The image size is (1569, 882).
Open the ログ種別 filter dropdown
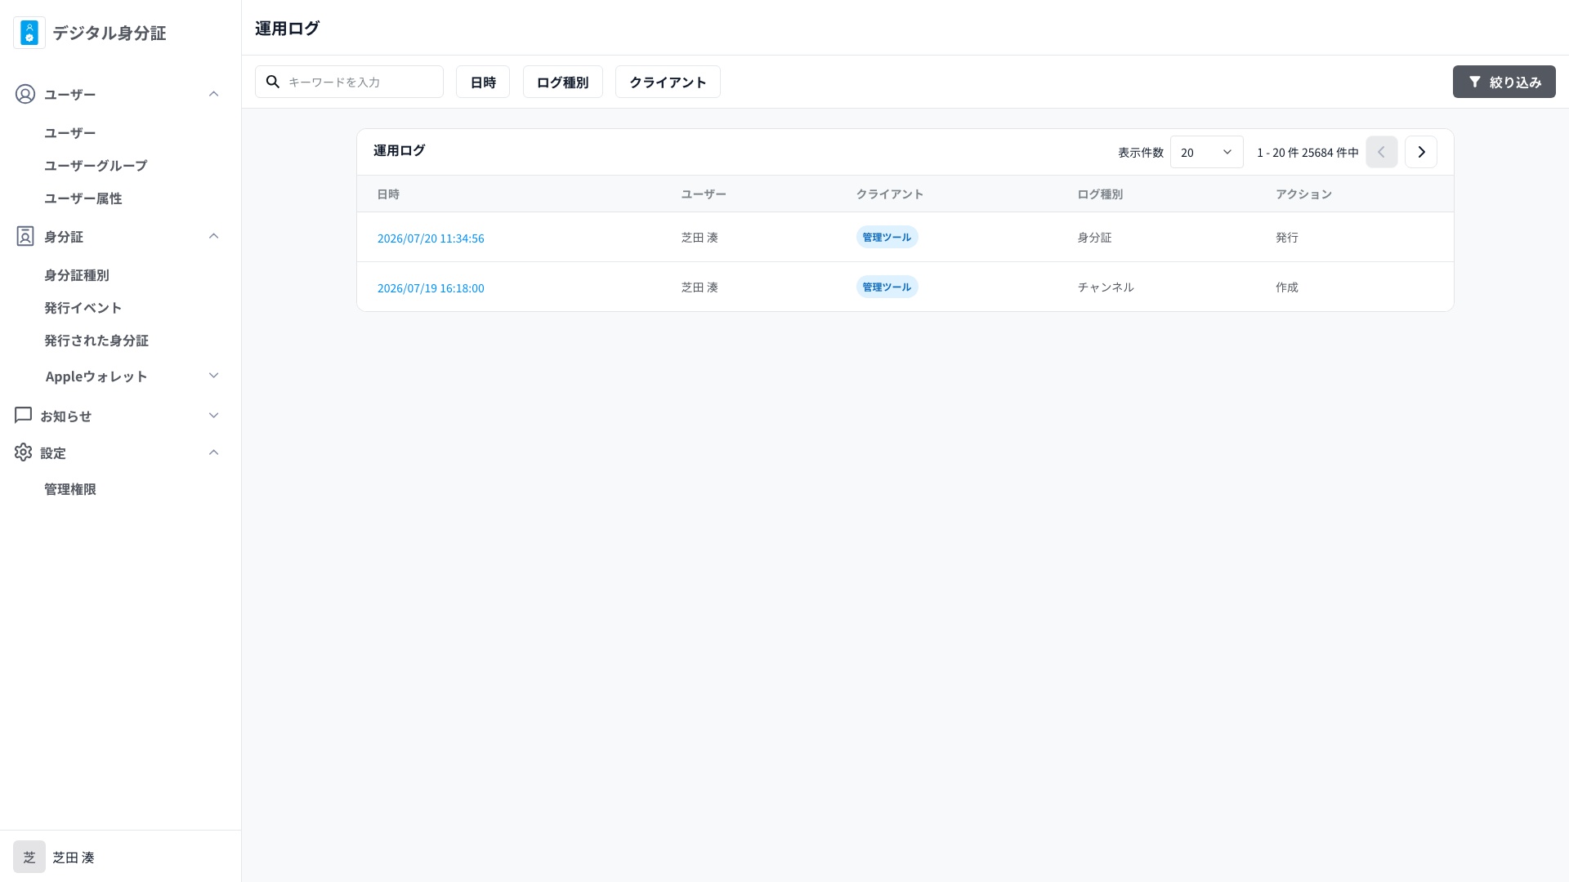click(x=563, y=82)
